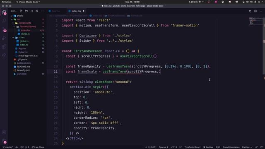Refresh the Explorer file tree

31,11
